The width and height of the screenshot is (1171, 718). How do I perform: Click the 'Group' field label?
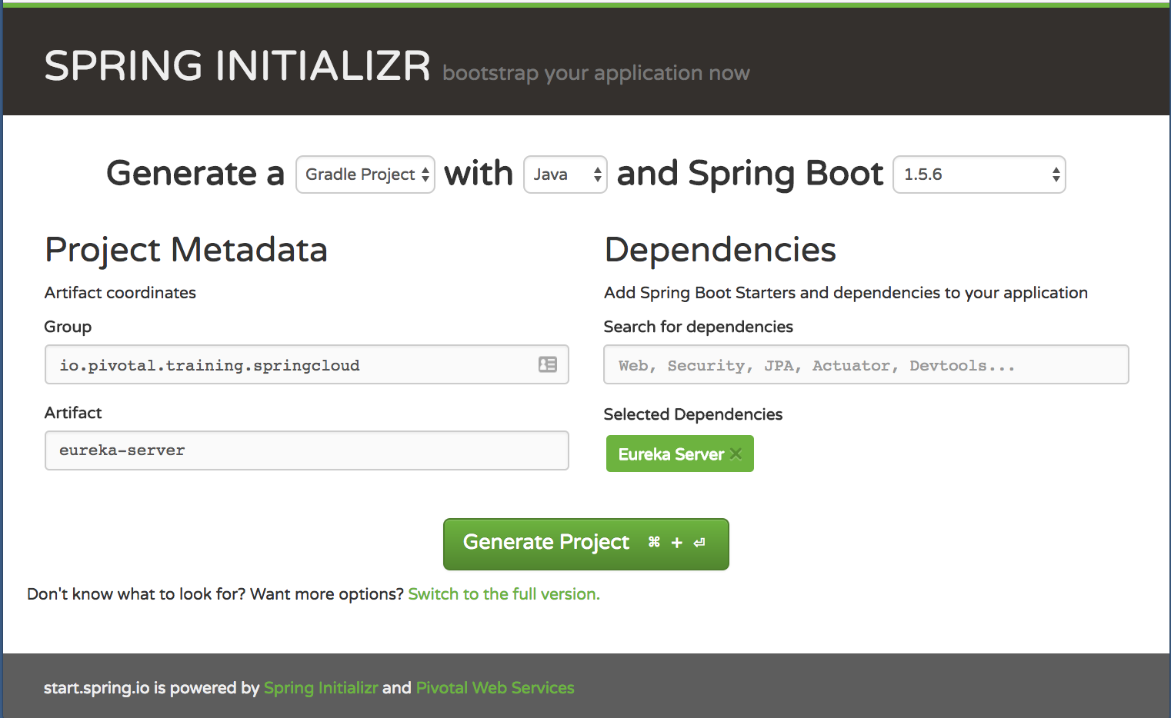click(68, 327)
